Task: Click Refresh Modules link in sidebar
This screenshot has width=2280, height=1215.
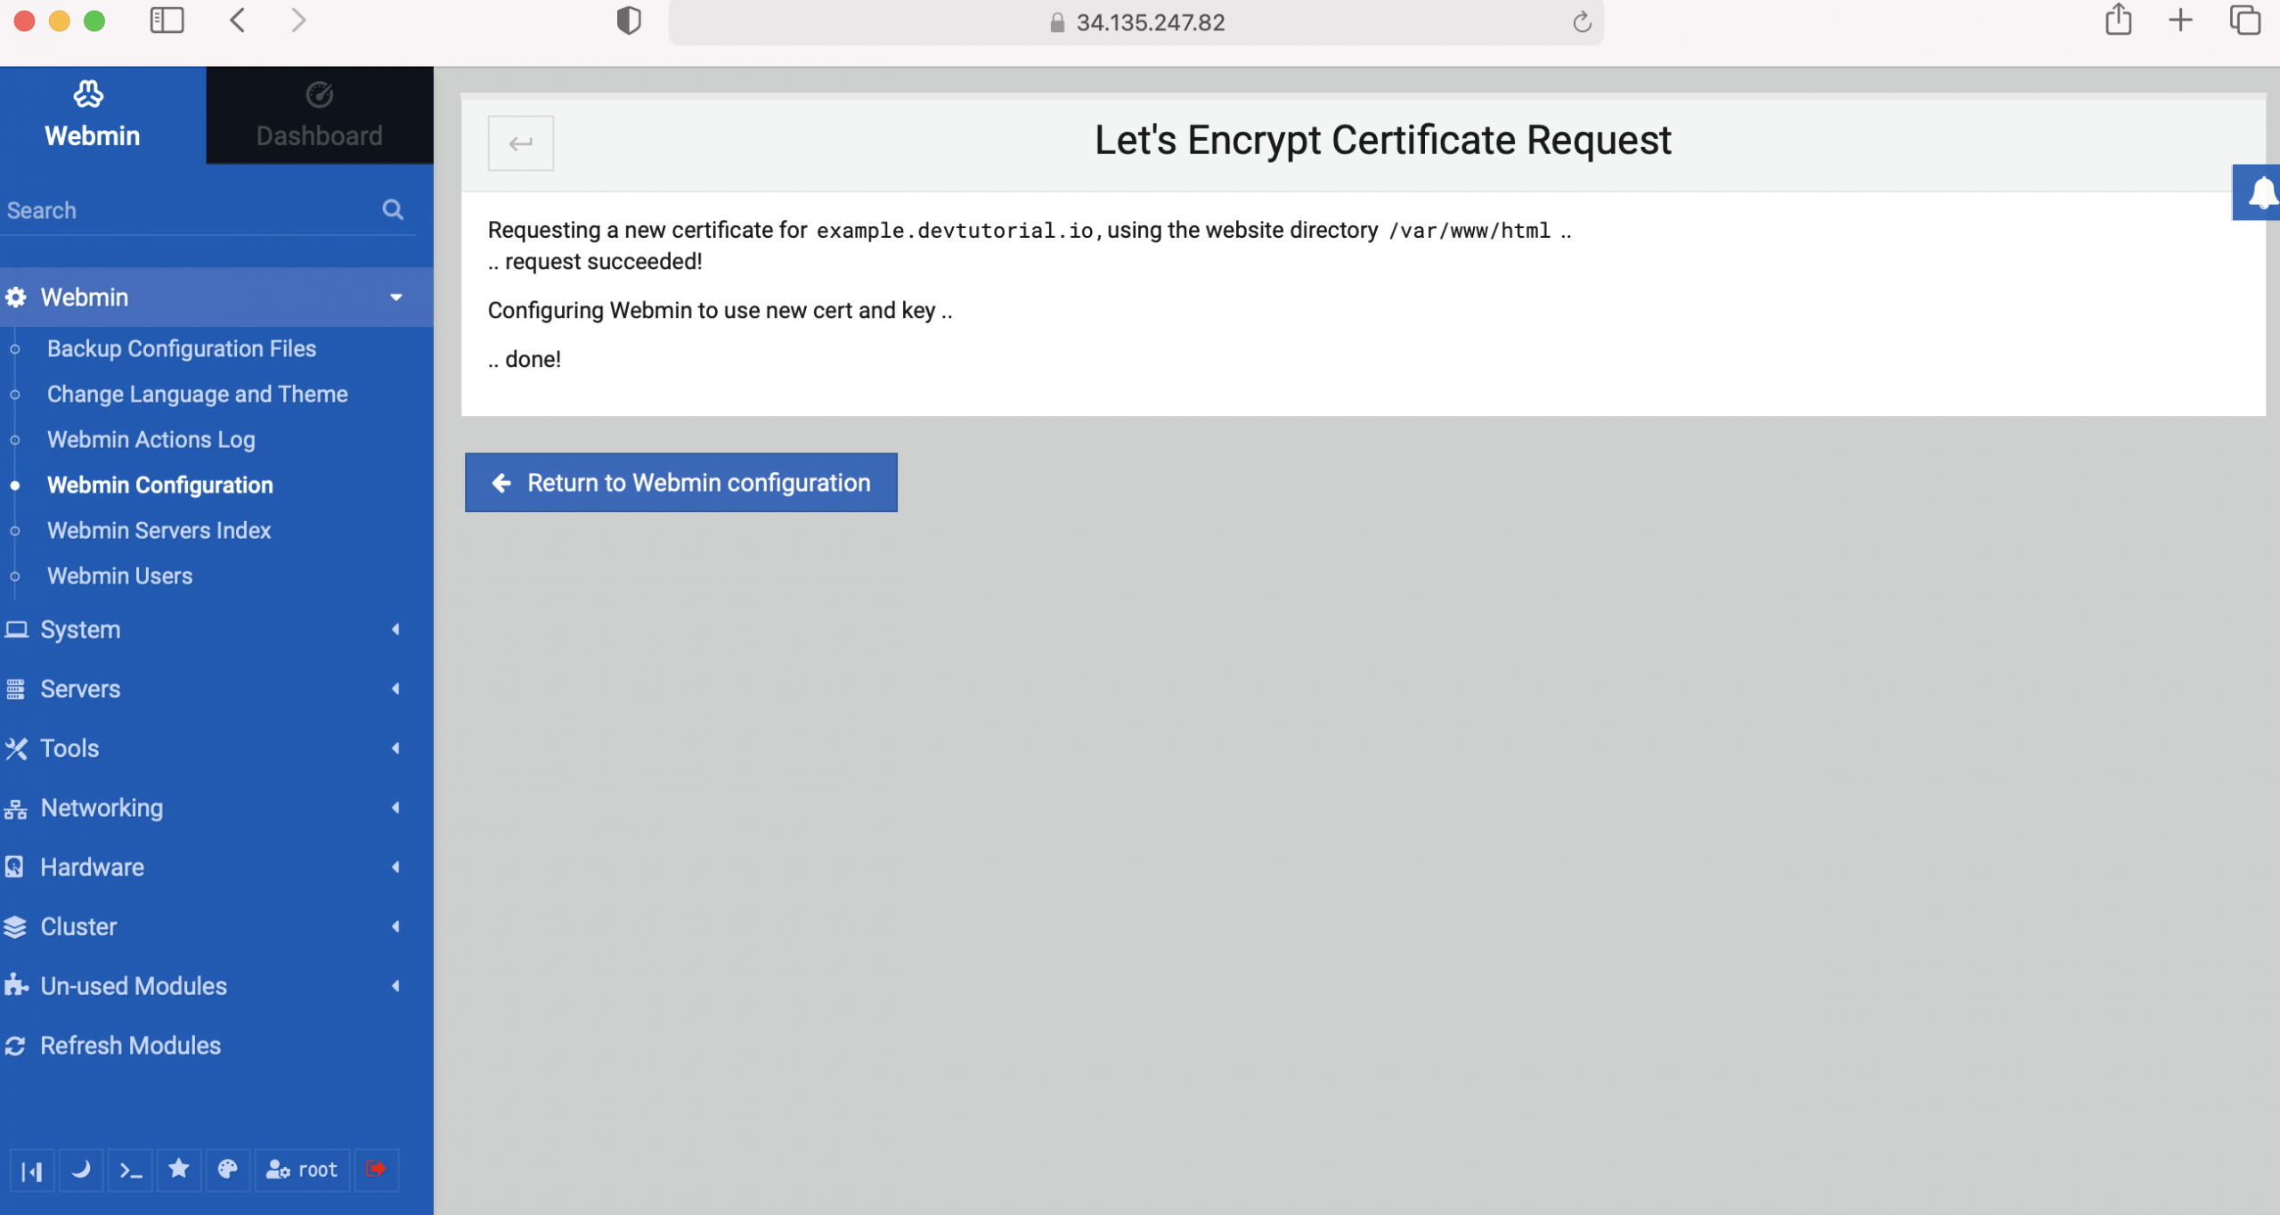Action: pos(131,1045)
